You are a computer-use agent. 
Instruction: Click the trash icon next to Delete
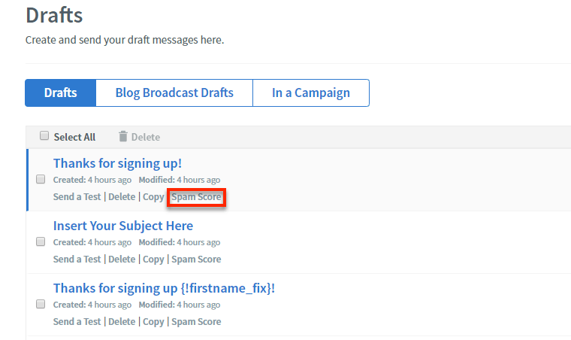tap(123, 136)
